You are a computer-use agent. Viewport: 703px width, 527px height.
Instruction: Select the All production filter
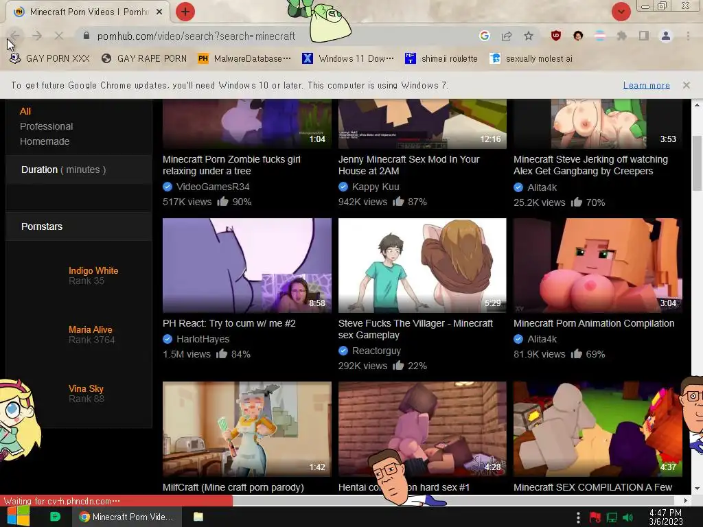click(x=25, y=112)
